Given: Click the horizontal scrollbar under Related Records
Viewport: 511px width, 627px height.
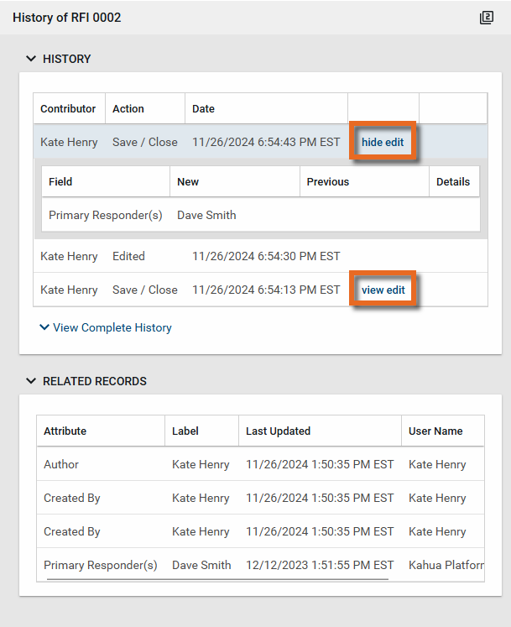Looking at the screenshot, I should tap(217, 579).
